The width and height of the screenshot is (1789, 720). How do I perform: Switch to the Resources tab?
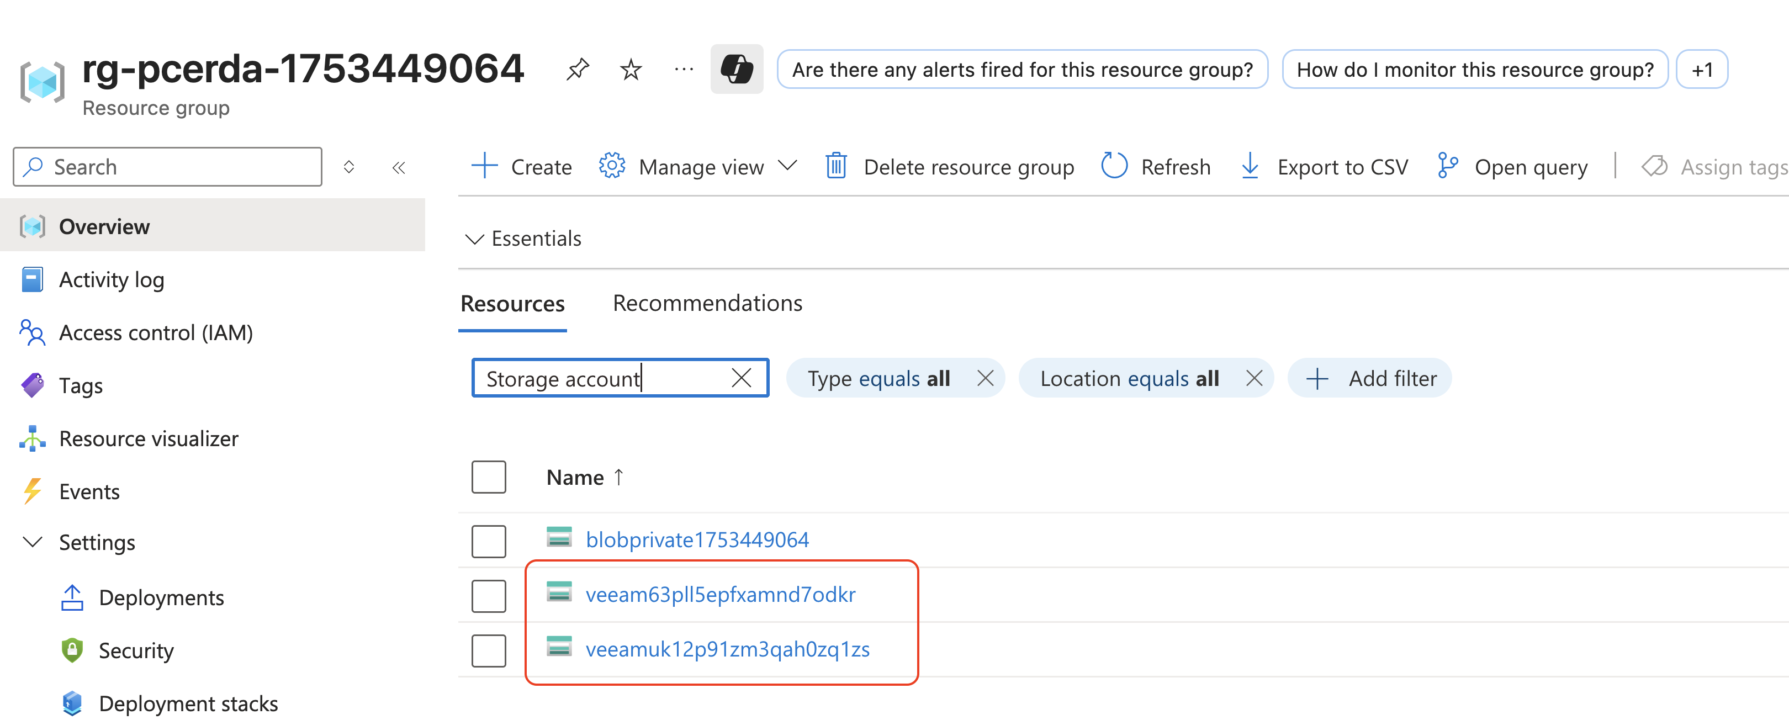[x=512, y=304]
